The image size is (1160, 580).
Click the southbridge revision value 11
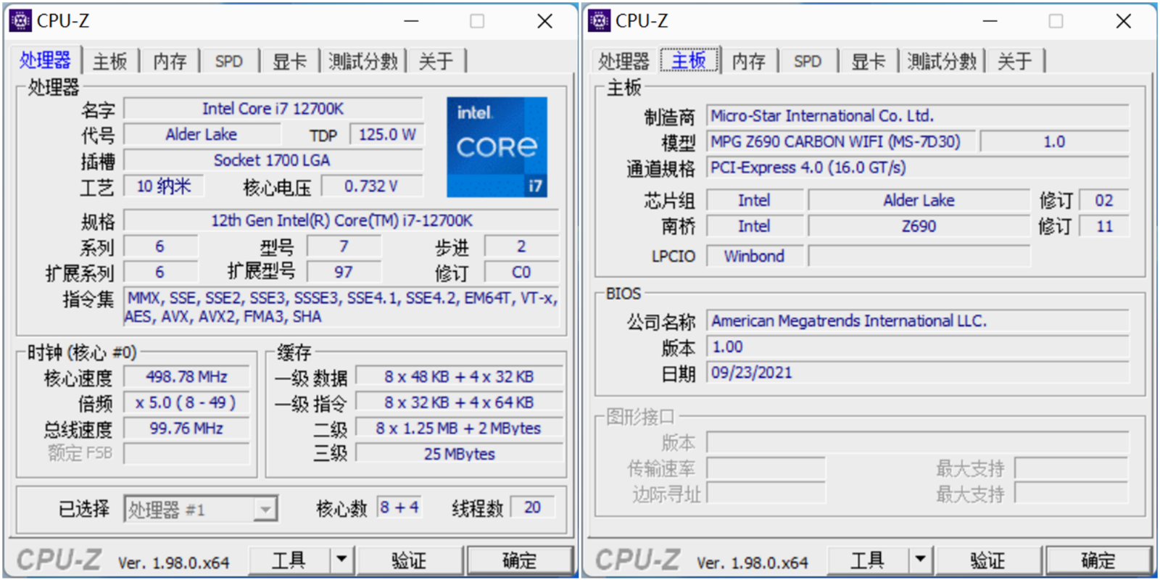[1104, 226]
